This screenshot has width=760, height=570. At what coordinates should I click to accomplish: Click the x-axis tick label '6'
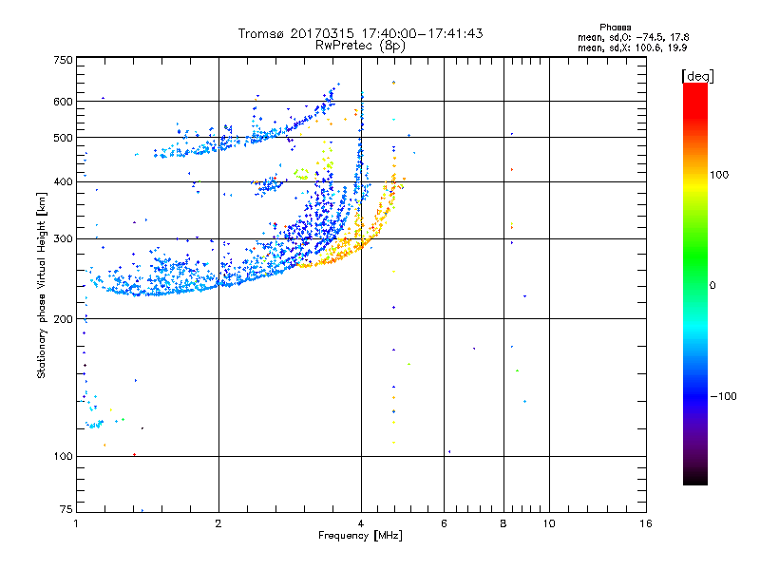point(444,523)
